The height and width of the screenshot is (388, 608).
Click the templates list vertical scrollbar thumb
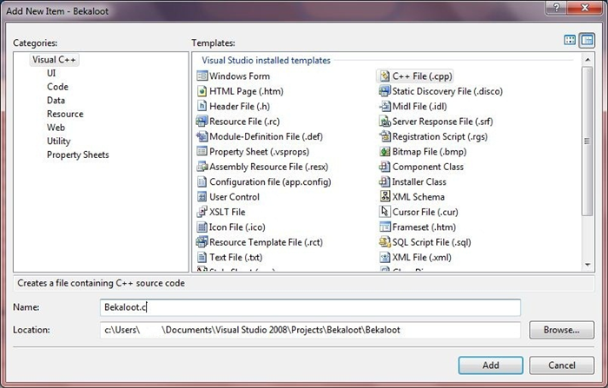pos(587,141)
